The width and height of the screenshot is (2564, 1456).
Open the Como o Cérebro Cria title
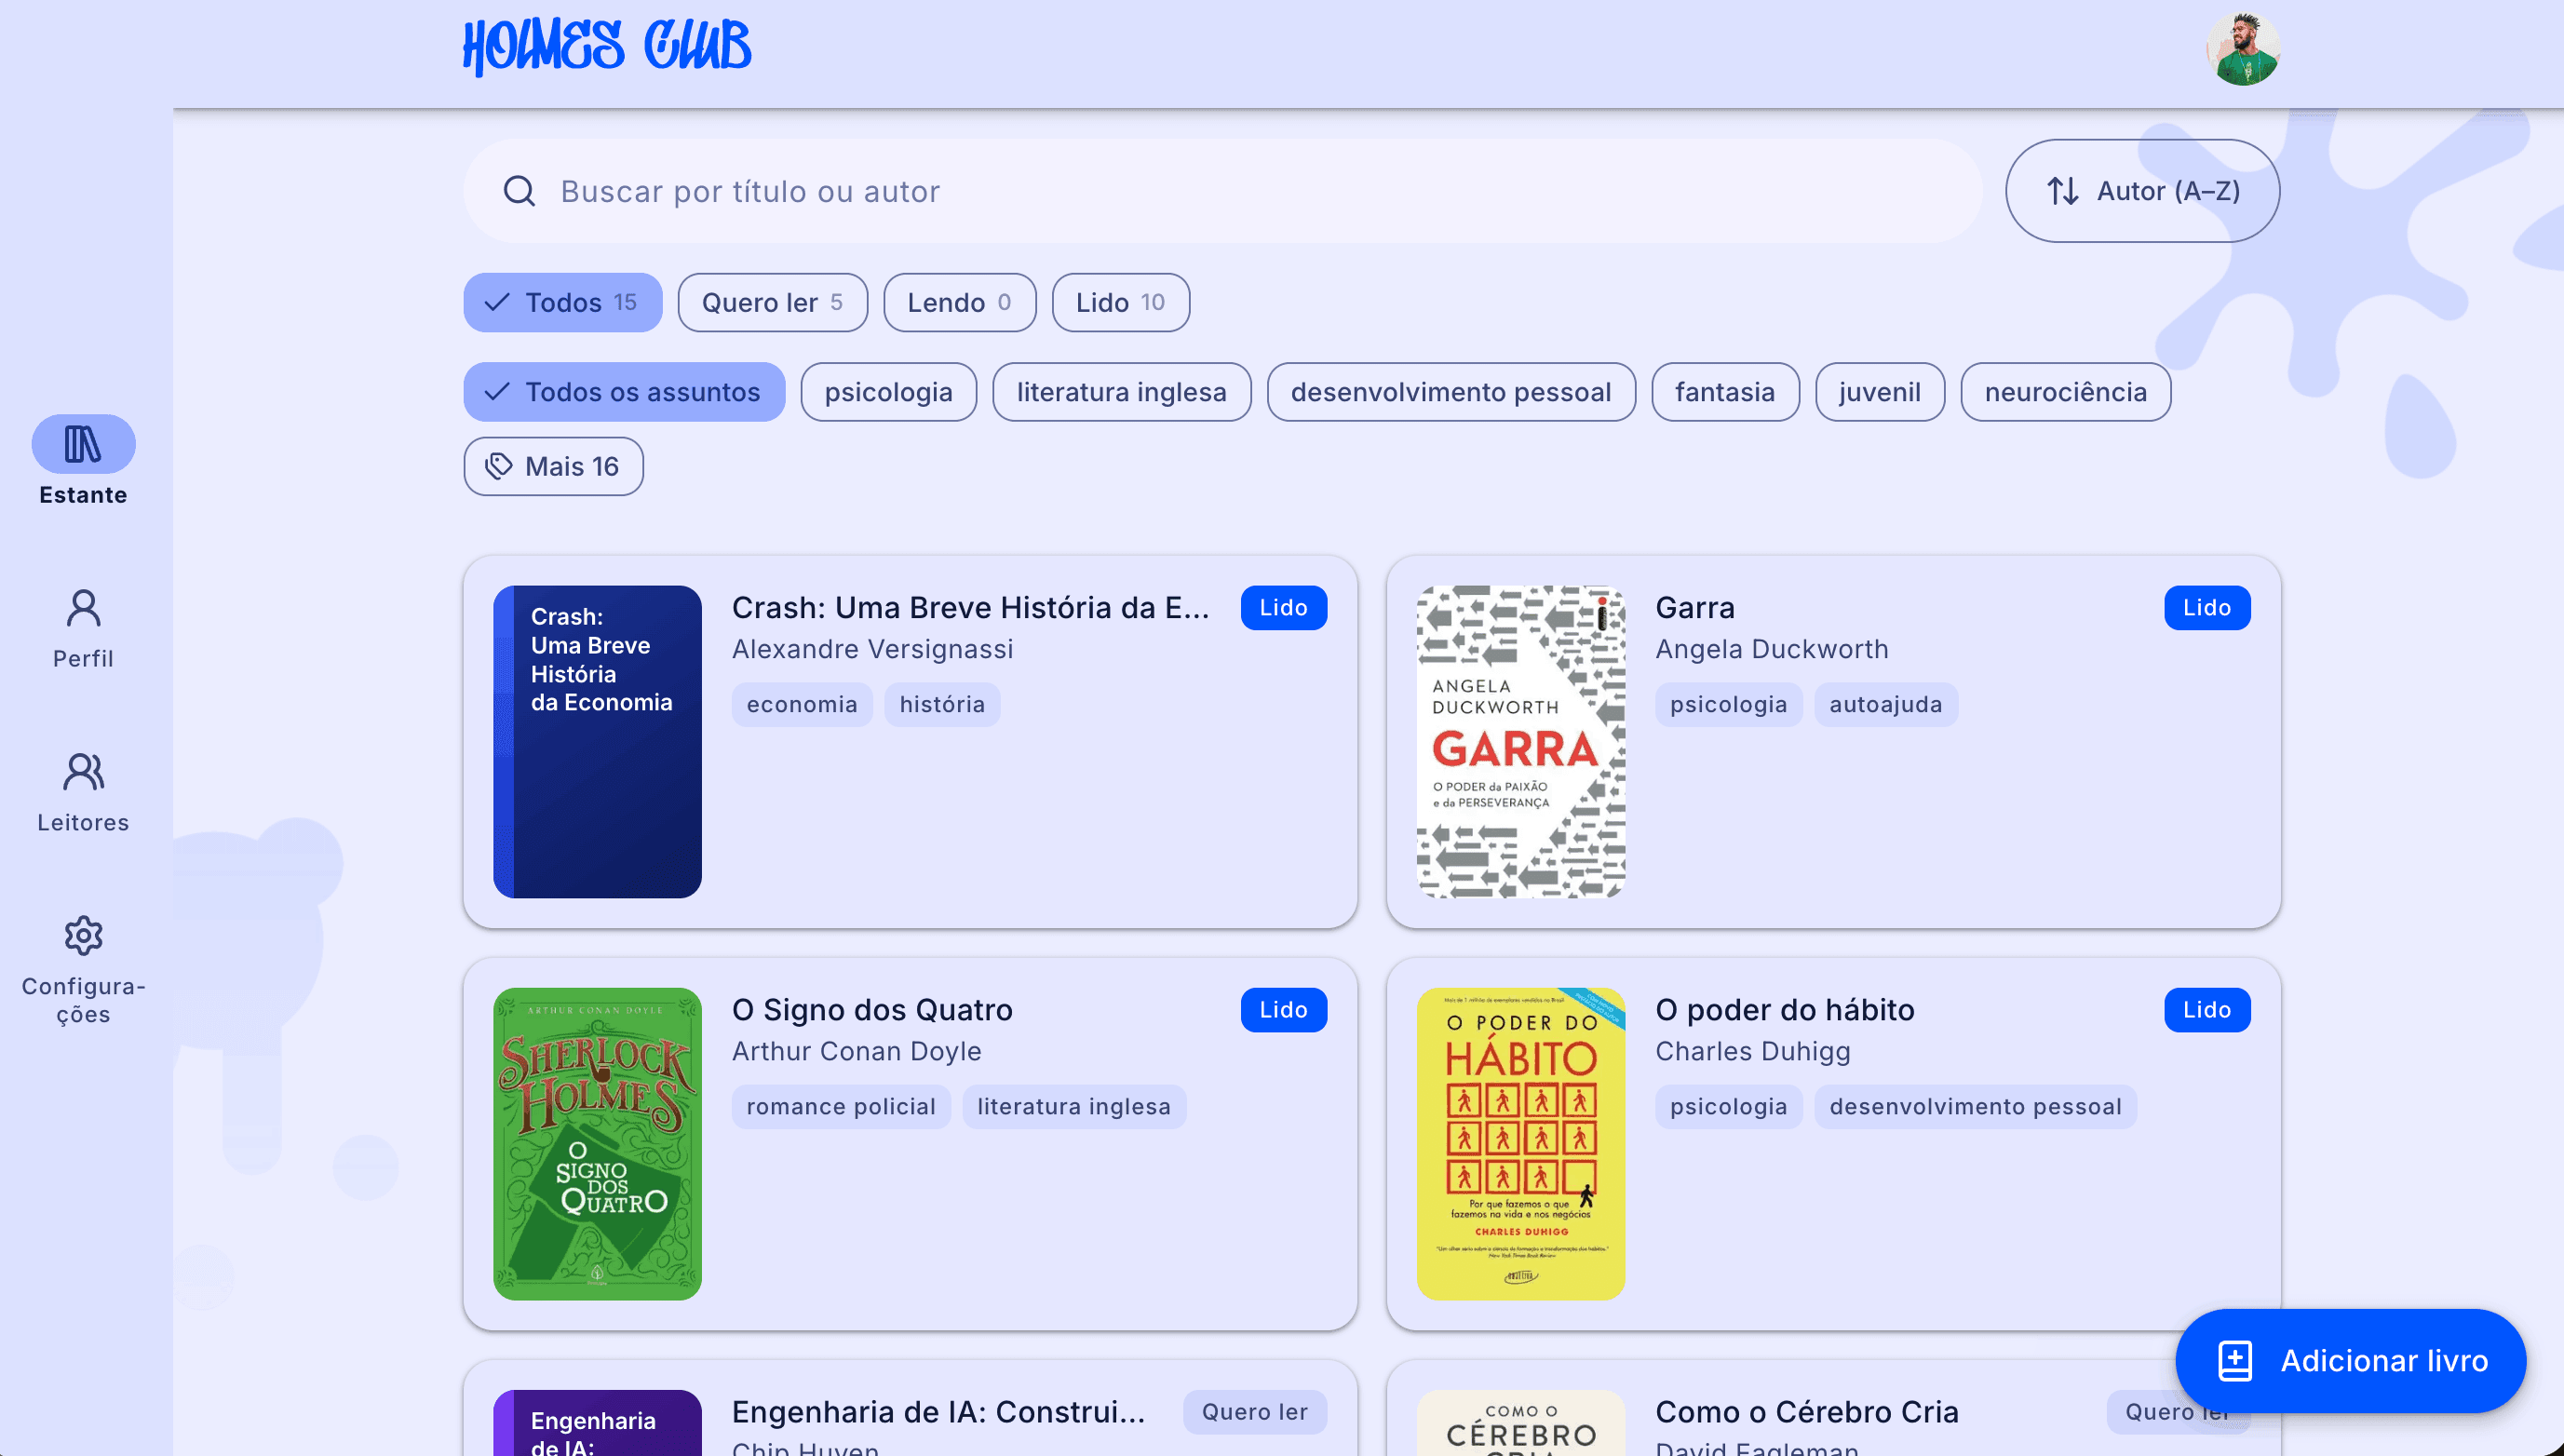pos(1807,1412)
